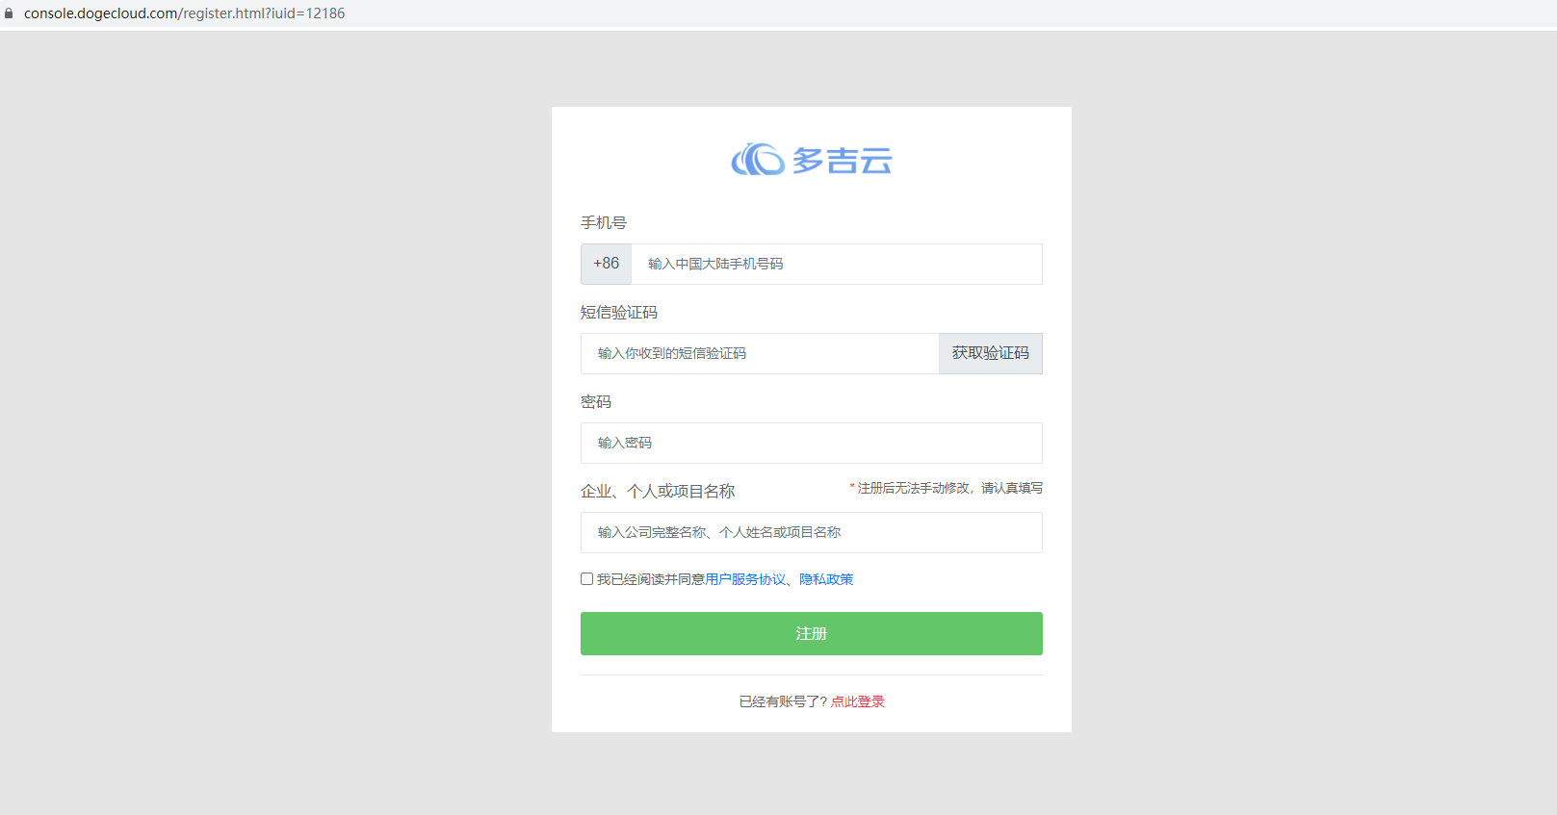
Task: Click the SMS verification code field
Action: 759,353
